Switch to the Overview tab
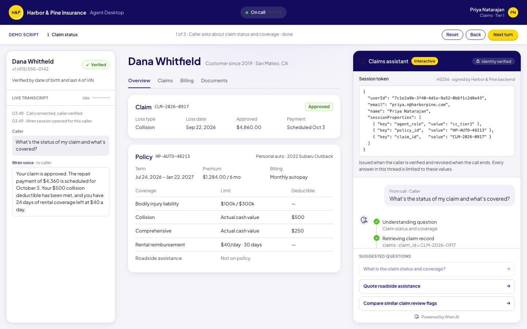 tap(139, 81)
